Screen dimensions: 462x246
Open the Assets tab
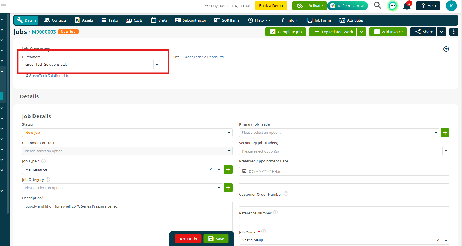tap(84, 20)
